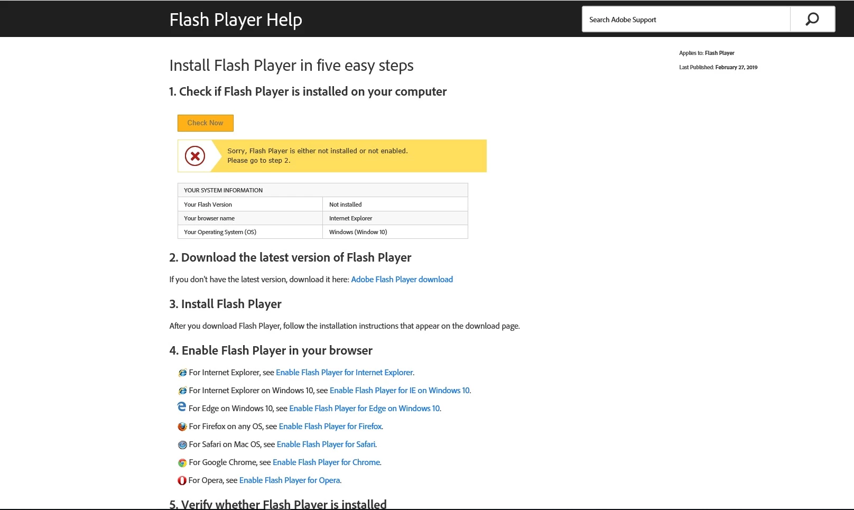Click 'Last Published: February 27, 2019' text
The height and width of the screenshot is (510, 854).
coord(718,67)
